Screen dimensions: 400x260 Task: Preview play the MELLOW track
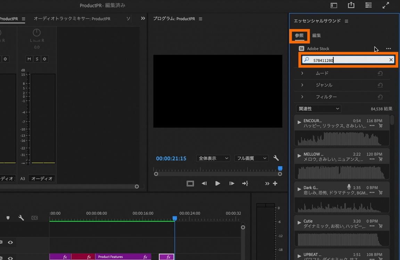[x=299, y=156]
